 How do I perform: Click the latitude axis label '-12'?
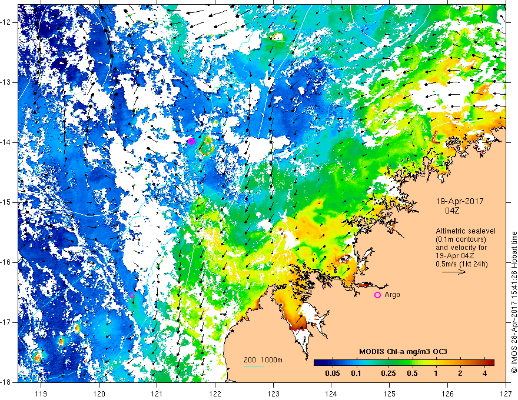click(6, 22)
